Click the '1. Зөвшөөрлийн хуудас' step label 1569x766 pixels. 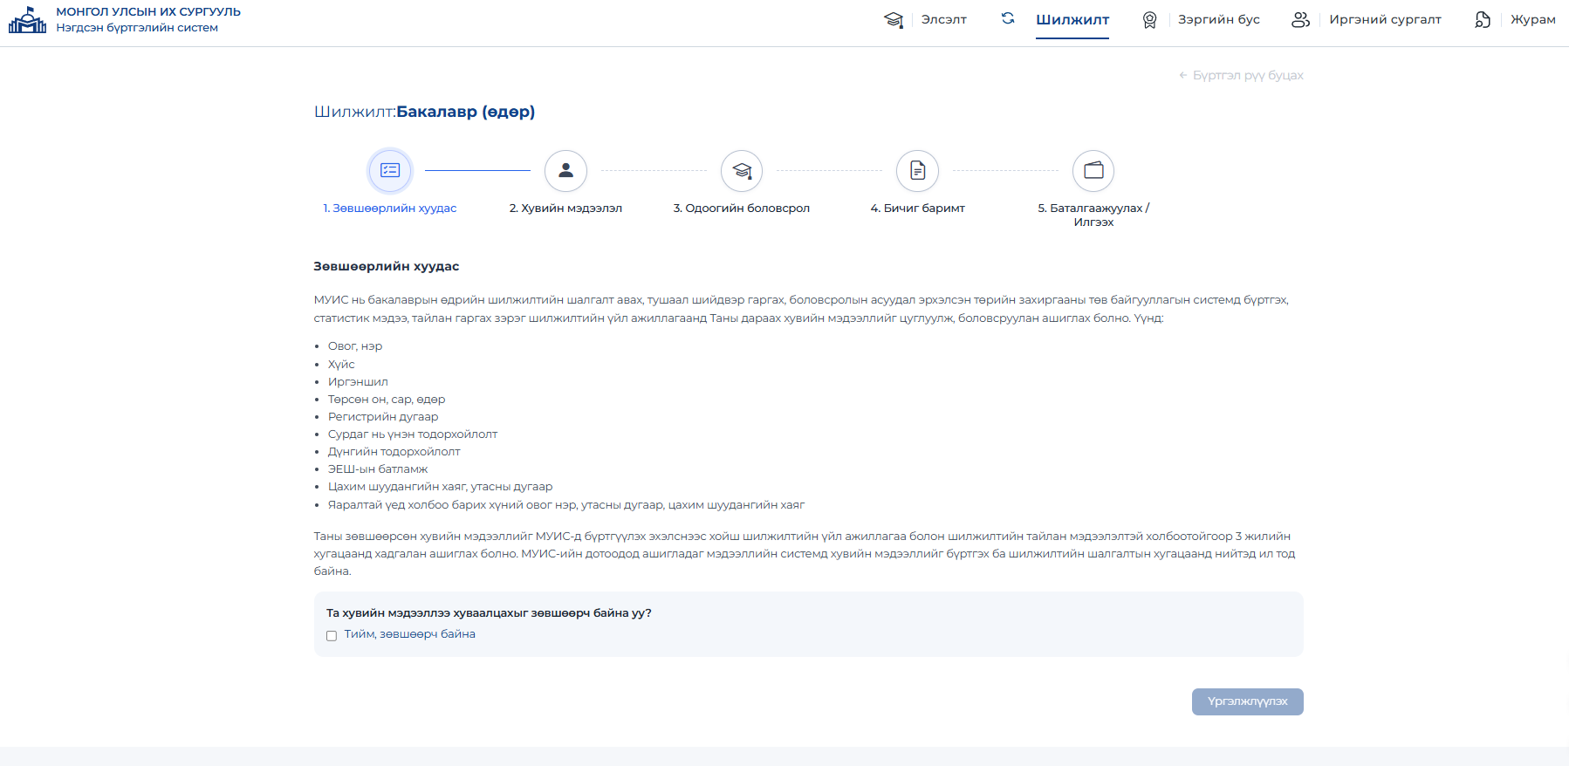[390, 209]
